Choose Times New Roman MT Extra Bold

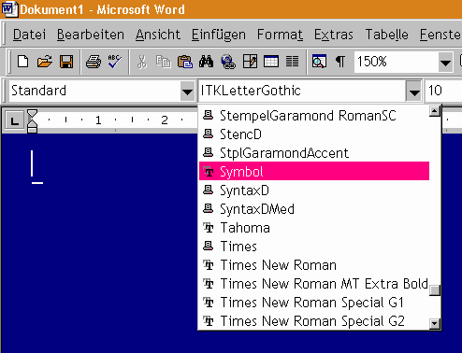(314, 284)
